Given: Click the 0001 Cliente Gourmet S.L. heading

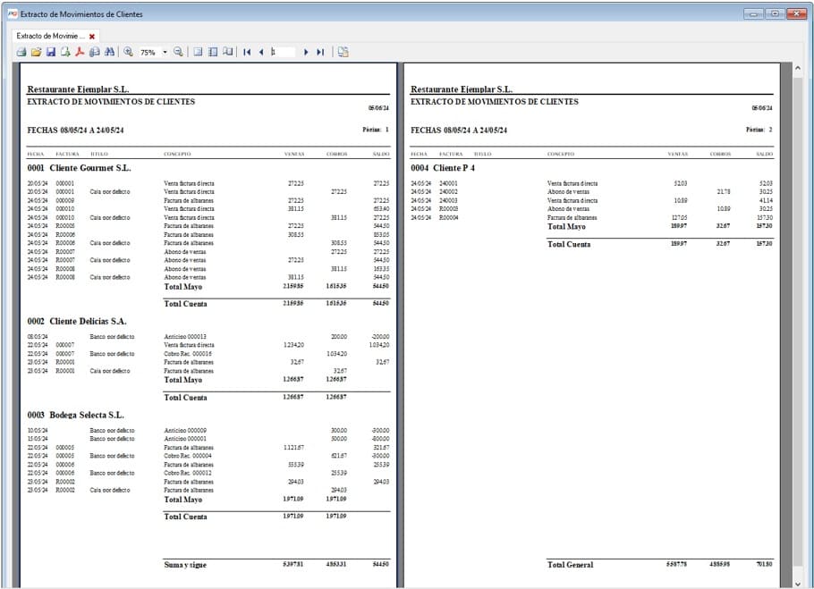Looking at the screenshot, I should pos(79,168).
